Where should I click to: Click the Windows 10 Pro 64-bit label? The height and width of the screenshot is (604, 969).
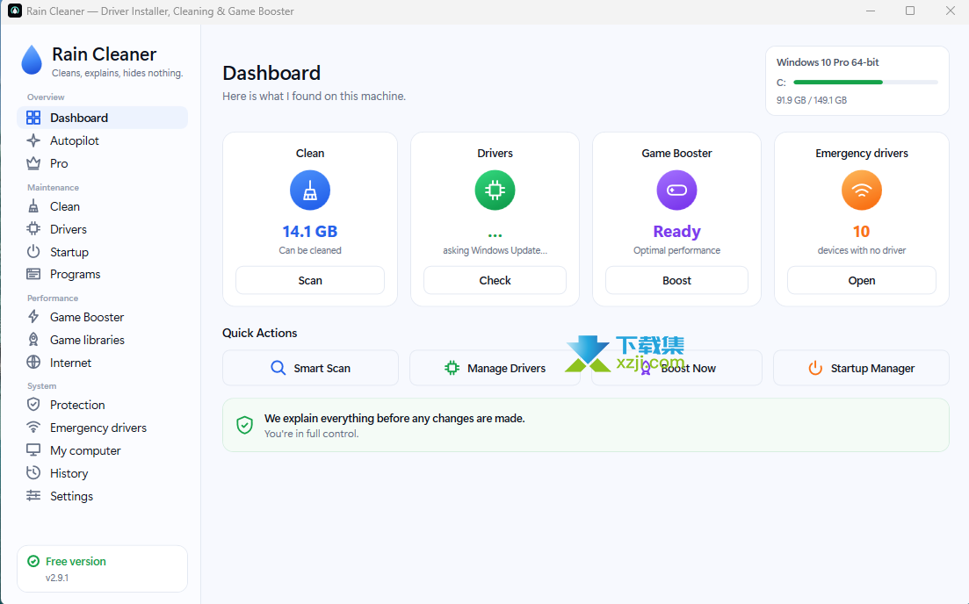(x=828, y=62)
